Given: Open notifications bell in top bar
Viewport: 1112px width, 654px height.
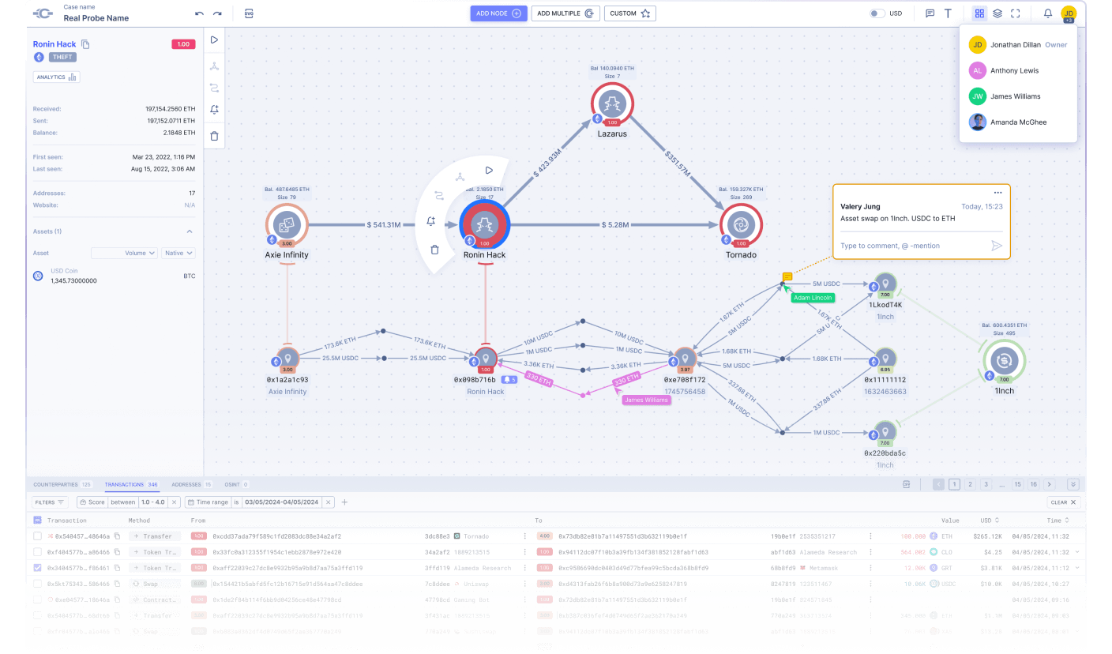Looking at the screenshot, I should pyautogui.click(x=1048, y=13).
